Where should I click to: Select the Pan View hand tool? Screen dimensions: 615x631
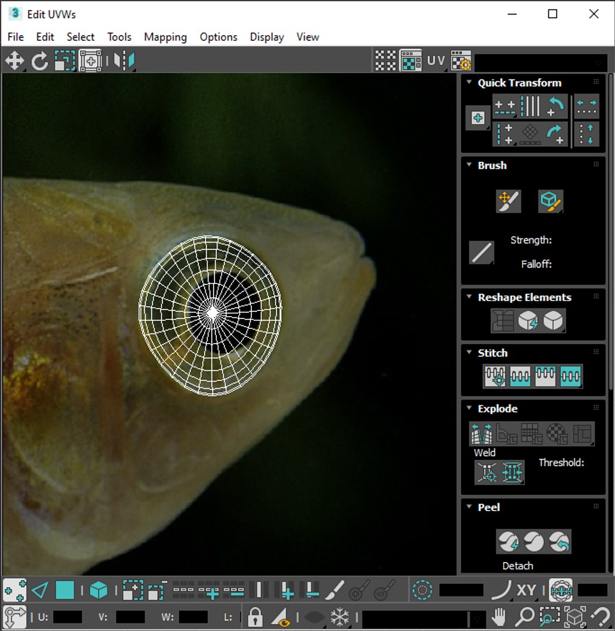pos(499,616)
